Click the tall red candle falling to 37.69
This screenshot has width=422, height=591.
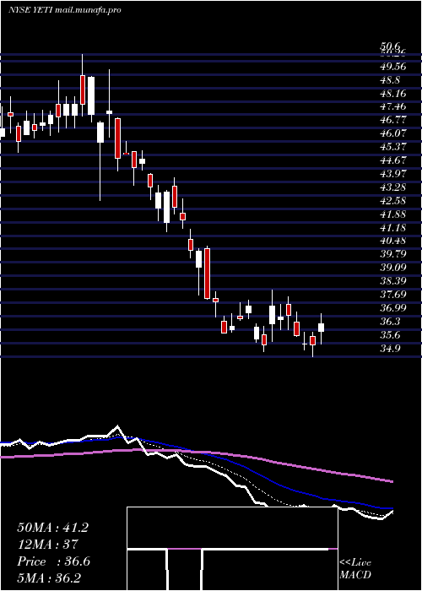point(207,274)
